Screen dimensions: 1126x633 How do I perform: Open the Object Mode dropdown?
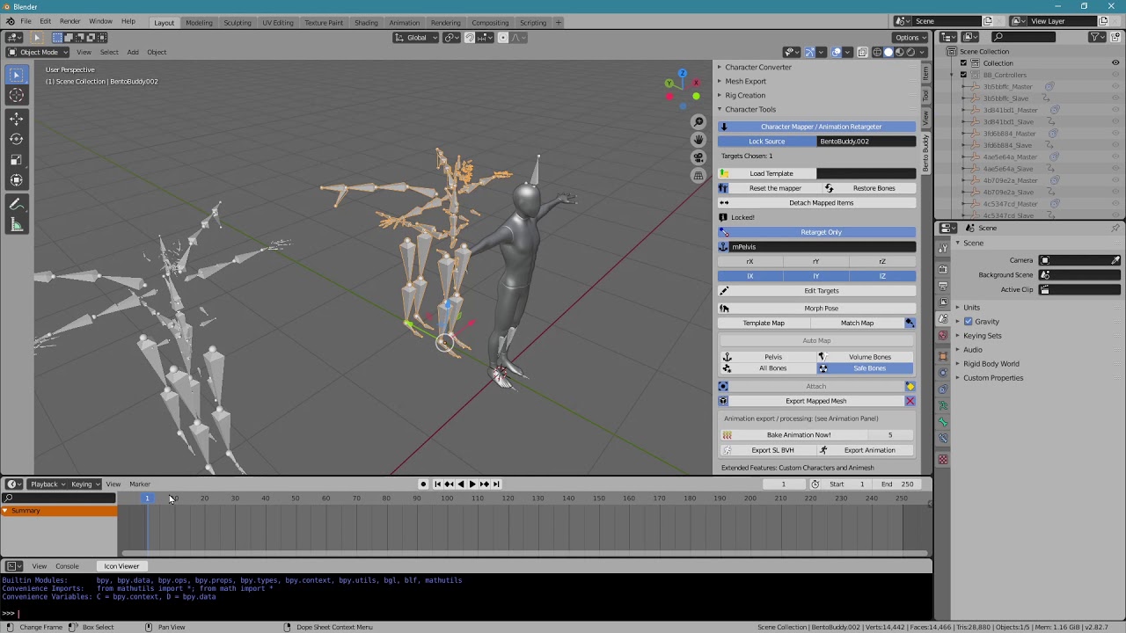37,52
